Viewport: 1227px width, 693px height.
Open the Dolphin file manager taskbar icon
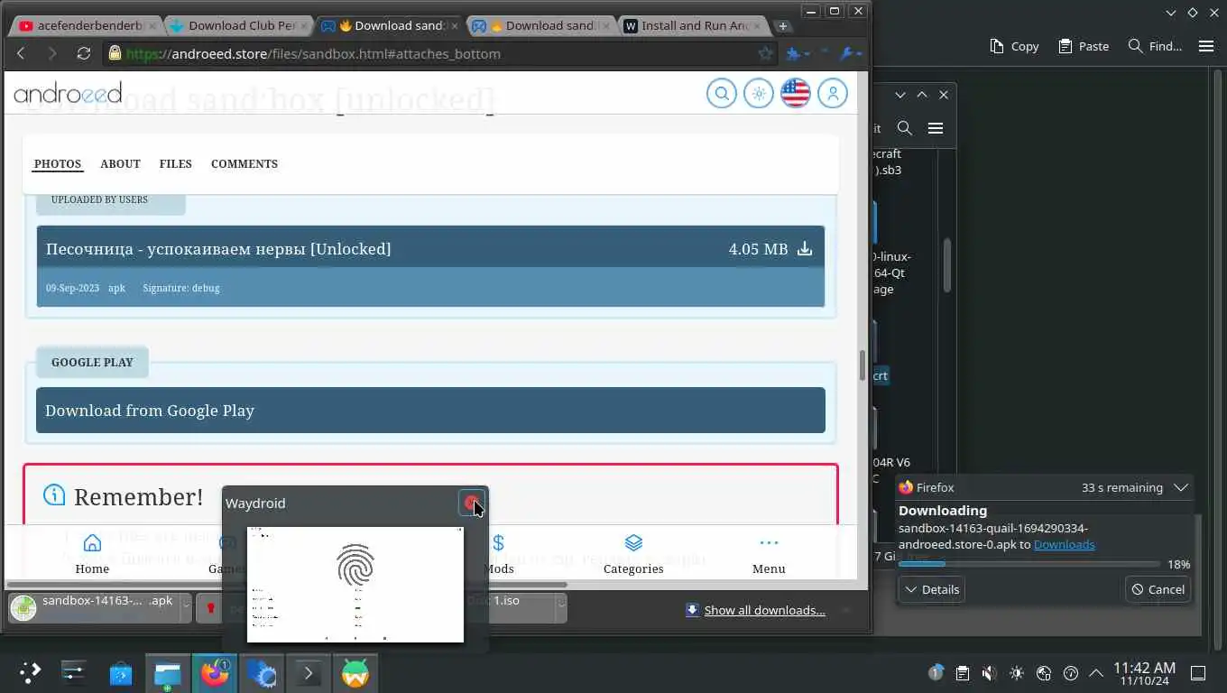pos(168,673)
